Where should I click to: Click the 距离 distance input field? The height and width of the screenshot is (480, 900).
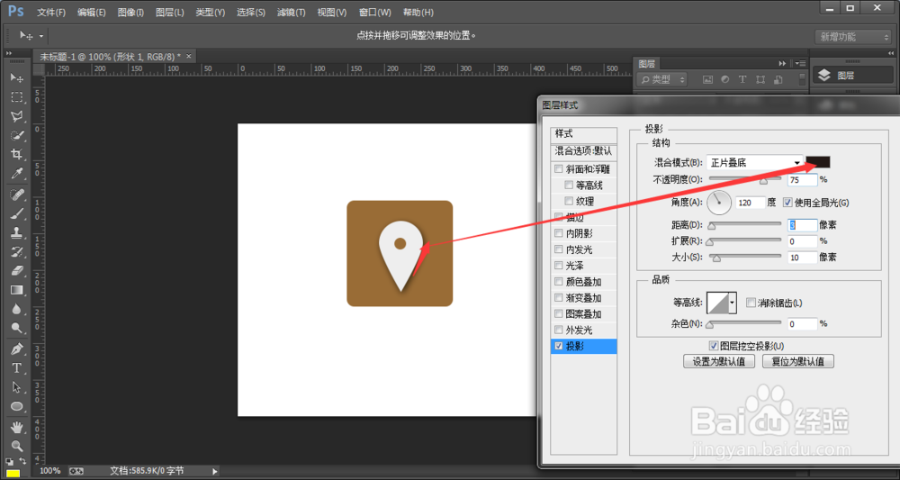(x=802, y=226)
